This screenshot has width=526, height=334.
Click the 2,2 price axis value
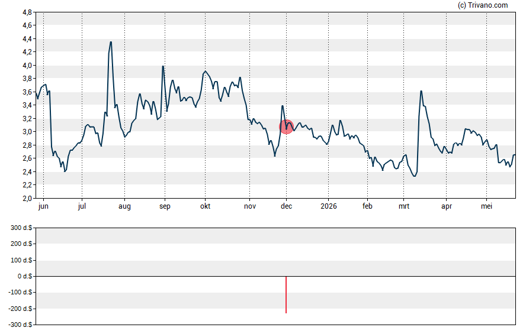[27, 185]
